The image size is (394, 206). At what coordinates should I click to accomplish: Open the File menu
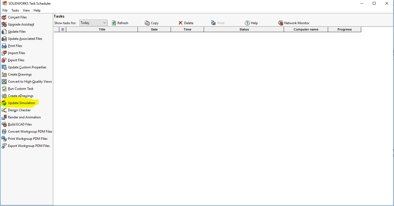(5, 10)
